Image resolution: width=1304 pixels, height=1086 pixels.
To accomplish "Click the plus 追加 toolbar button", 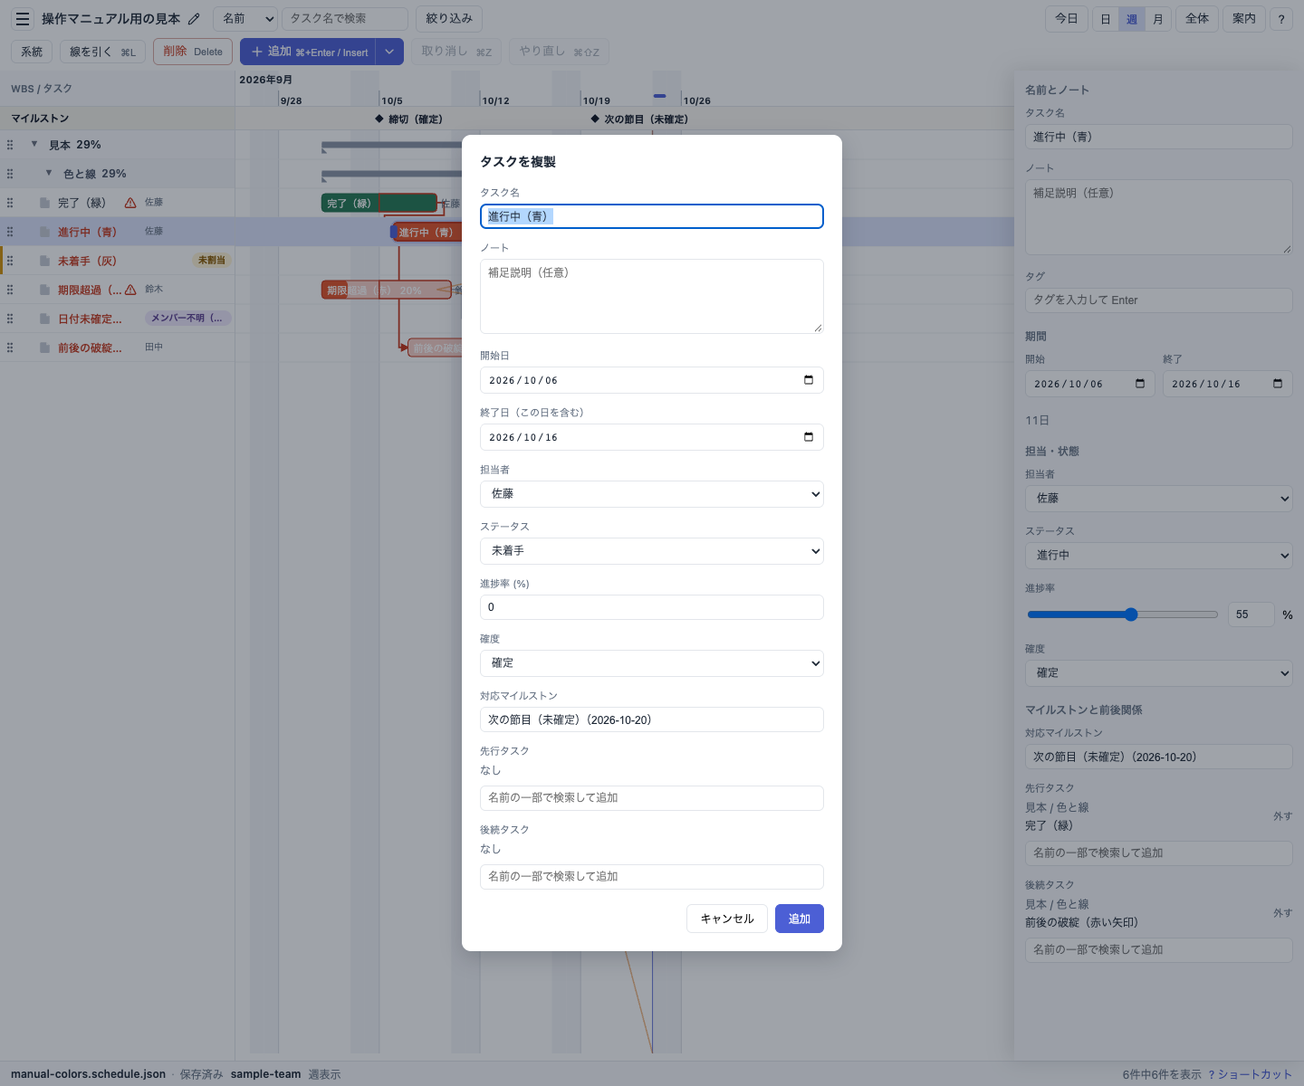I will pyautogui.click(x=308, y=52).
